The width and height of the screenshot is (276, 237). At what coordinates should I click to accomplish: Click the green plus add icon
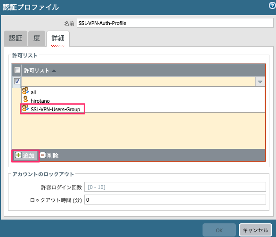[x=18, y=155]
